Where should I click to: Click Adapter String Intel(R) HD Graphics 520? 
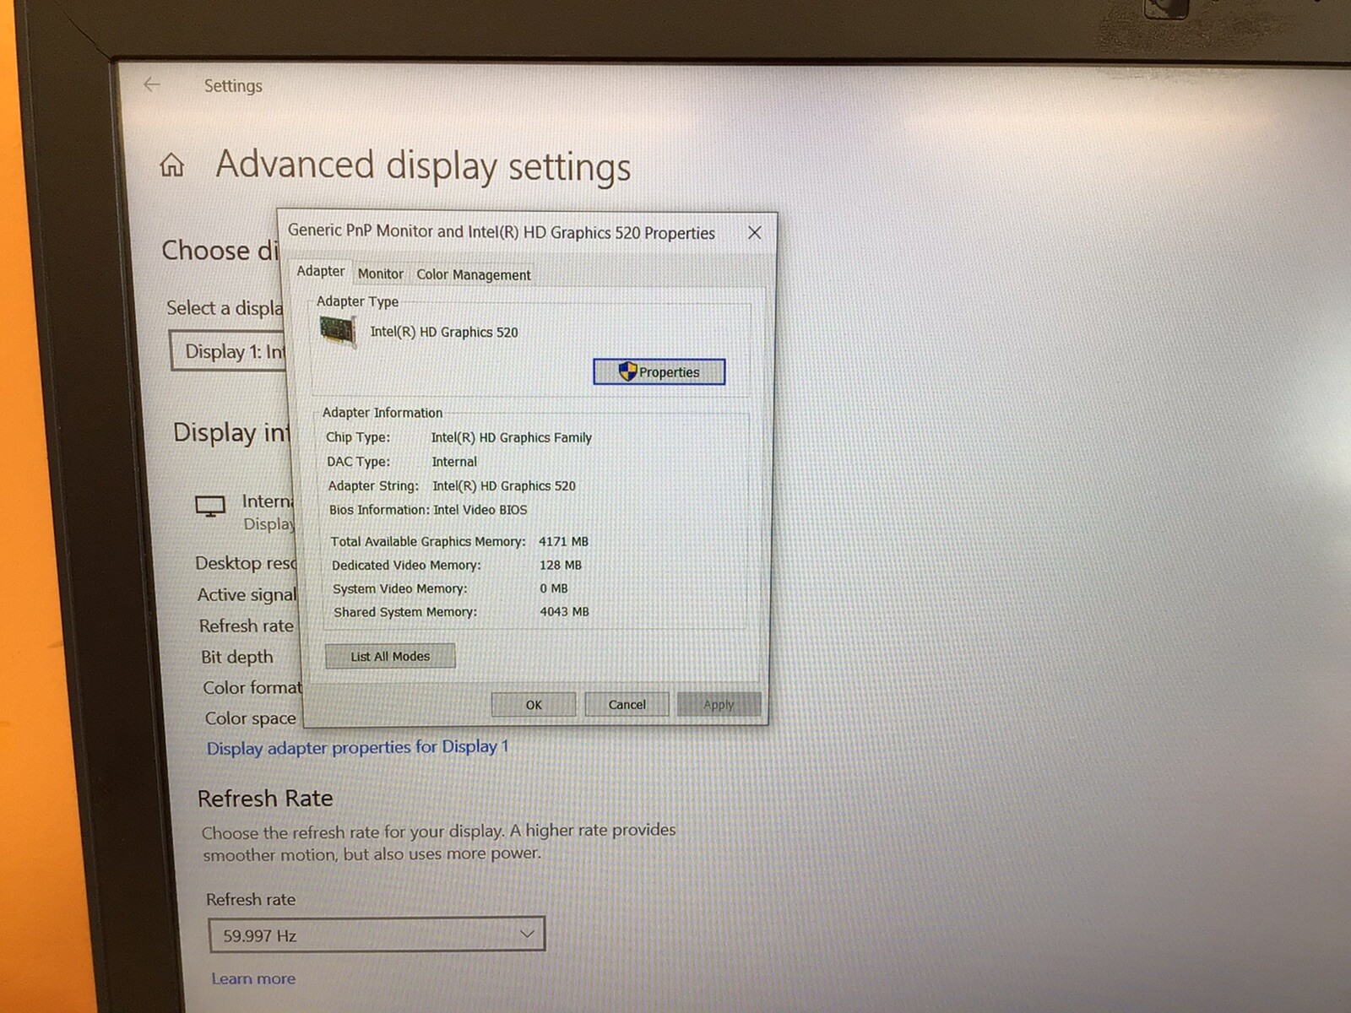point(504,485)
